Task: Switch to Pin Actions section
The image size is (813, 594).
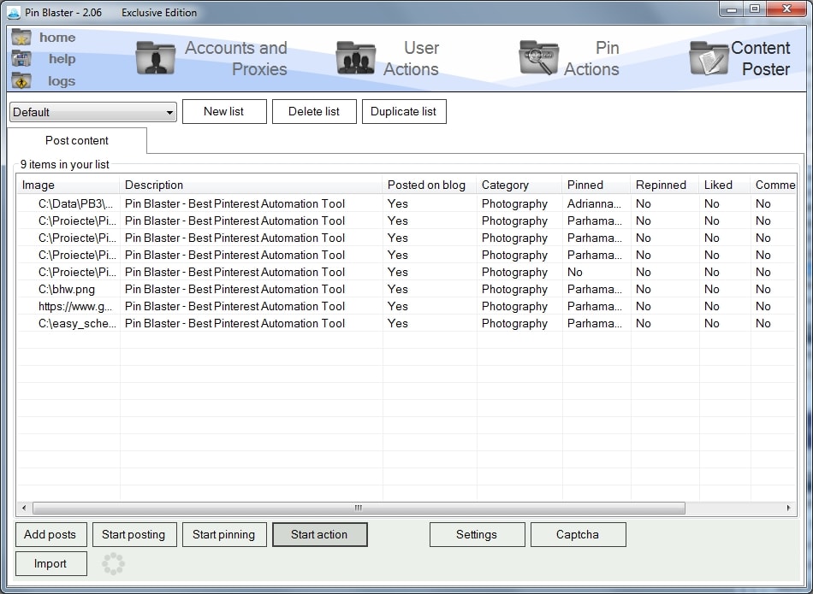Action: point(591,58)
